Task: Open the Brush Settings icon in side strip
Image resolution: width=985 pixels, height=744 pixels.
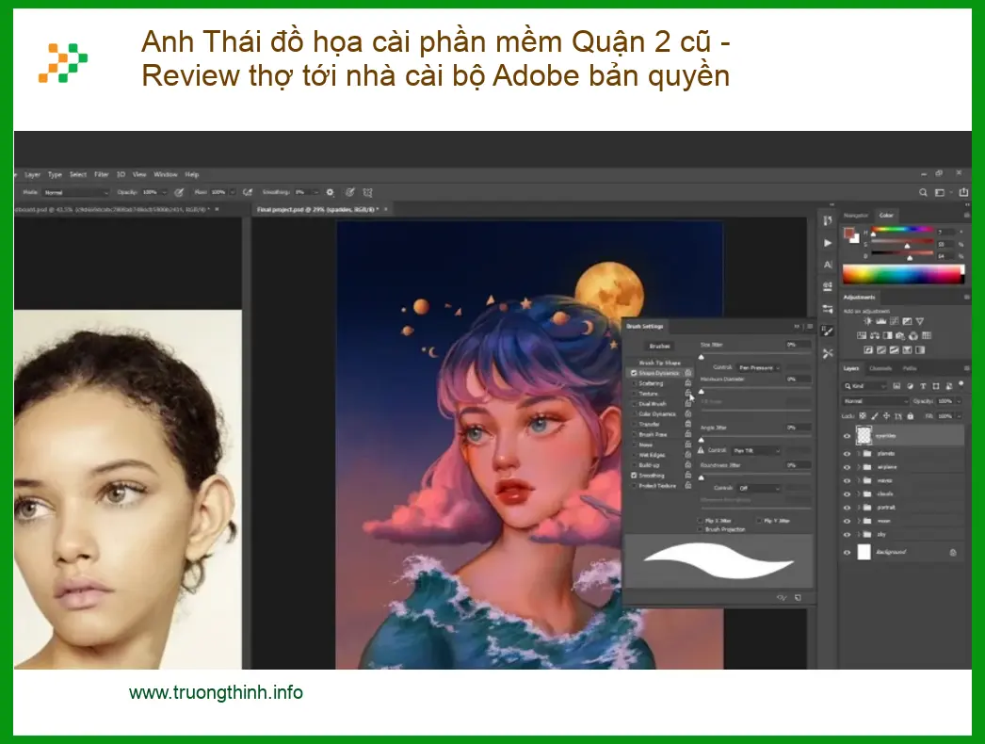Action: (x=828, y=332)
